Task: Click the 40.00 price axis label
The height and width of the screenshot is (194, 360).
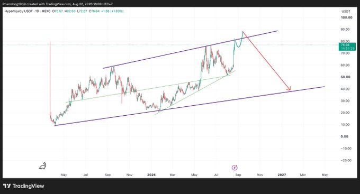Action: tap(345, 89)
